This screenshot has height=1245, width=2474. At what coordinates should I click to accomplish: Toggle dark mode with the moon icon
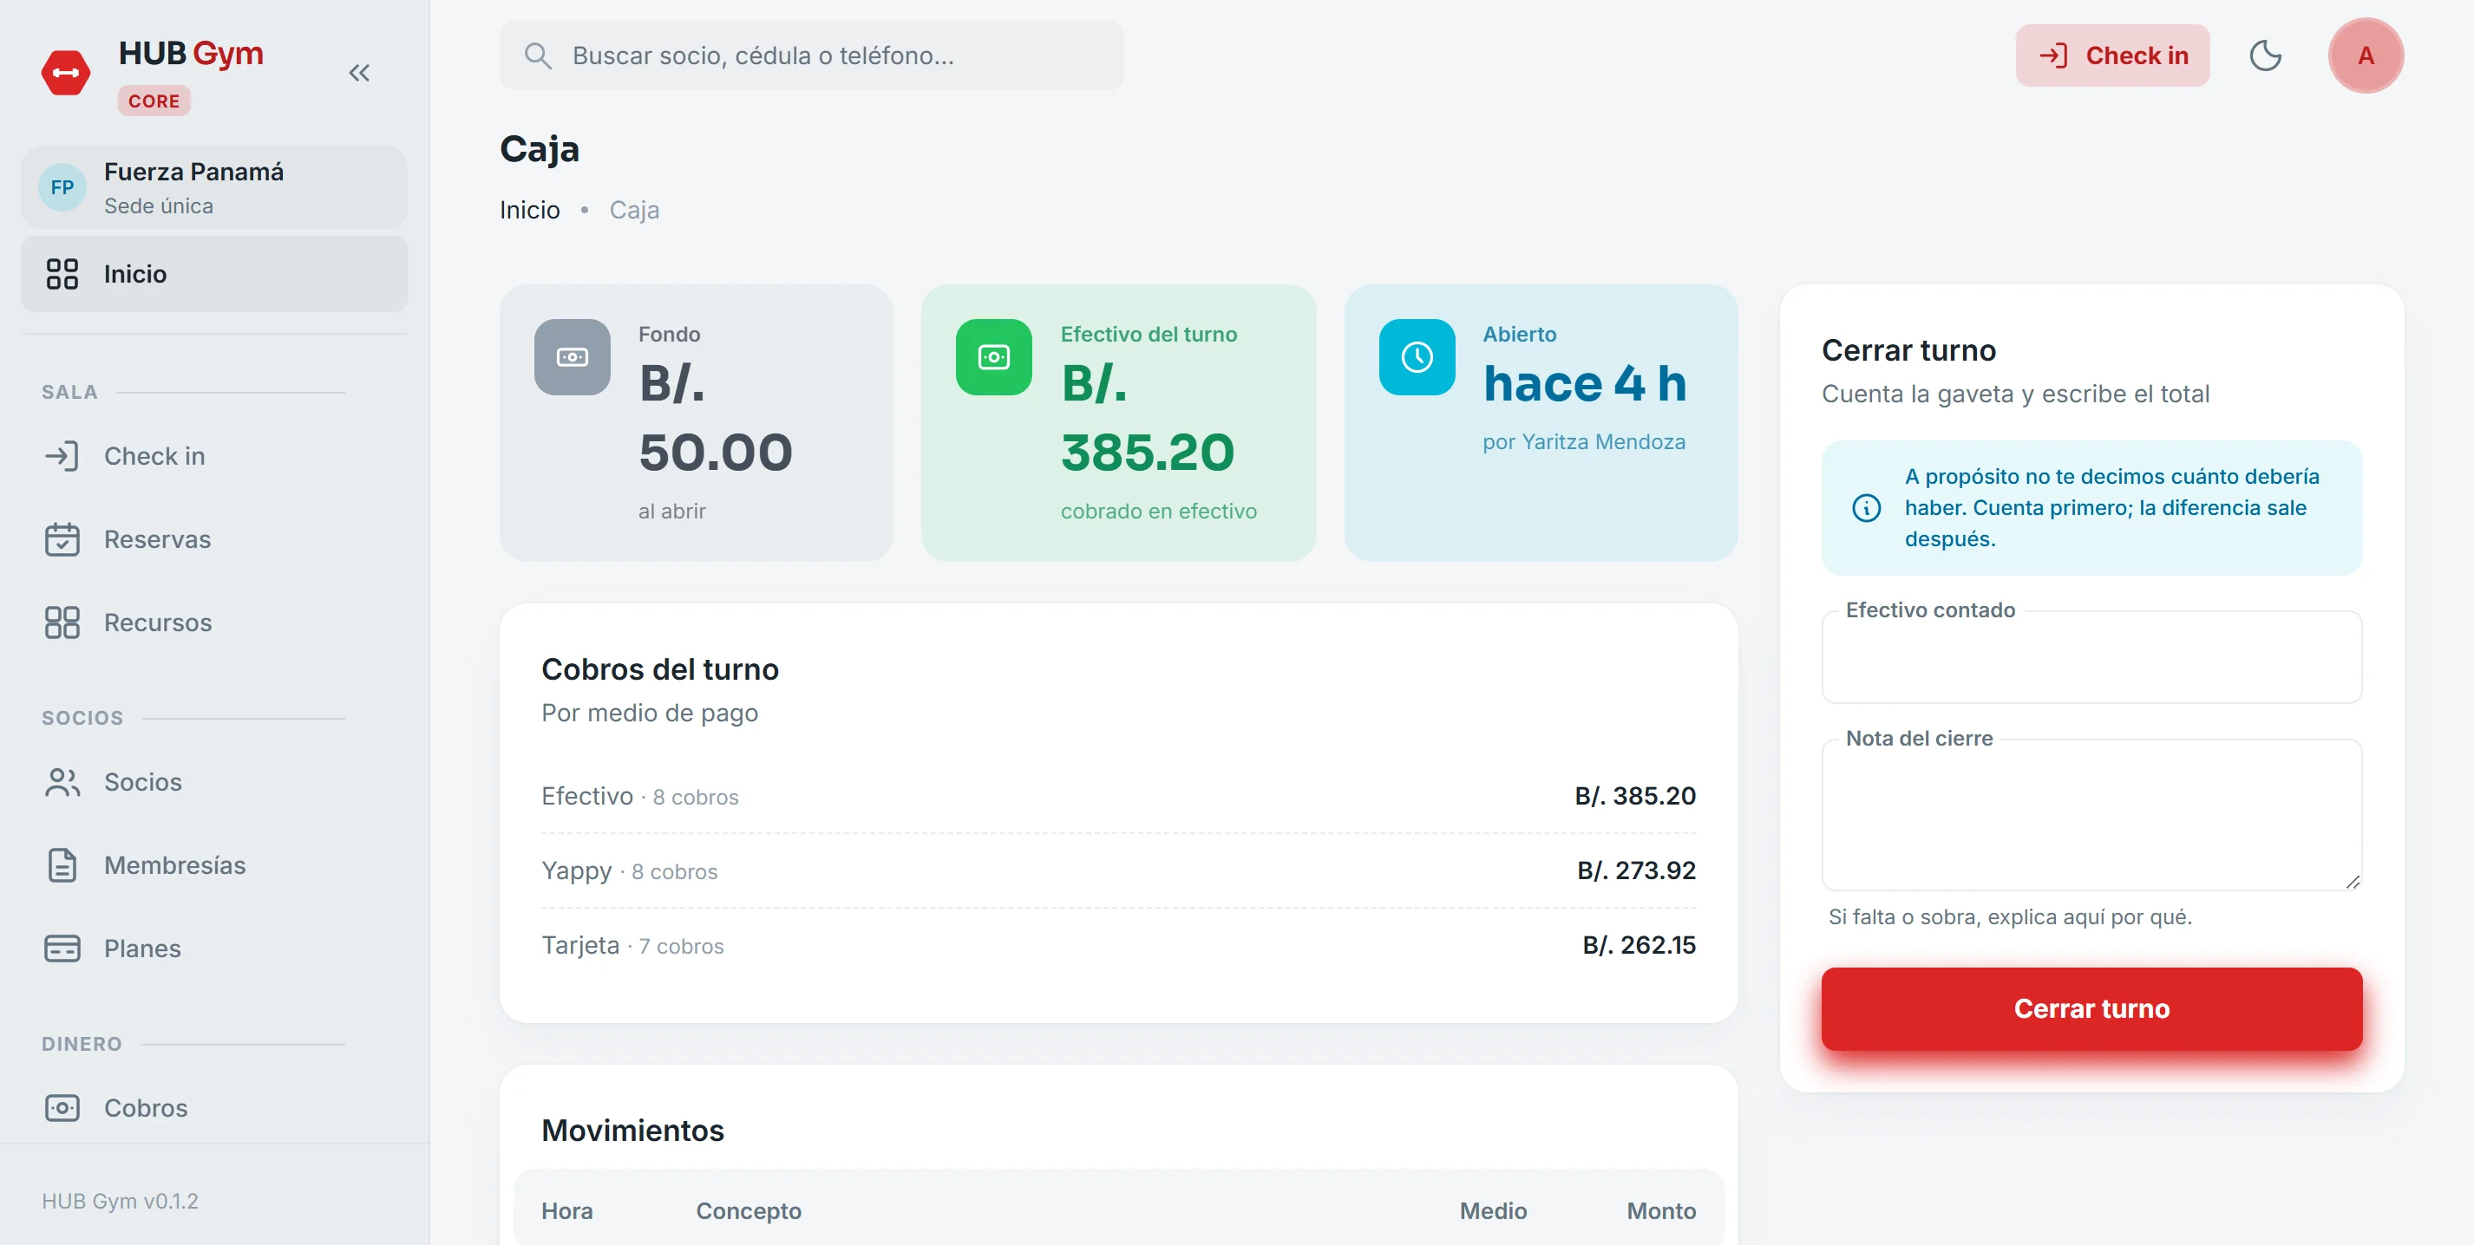(2266, 55)
